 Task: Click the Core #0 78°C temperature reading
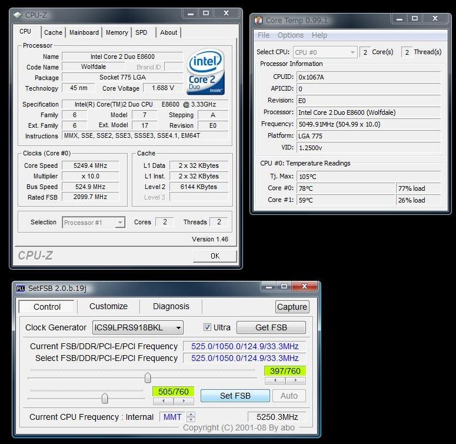346,188
